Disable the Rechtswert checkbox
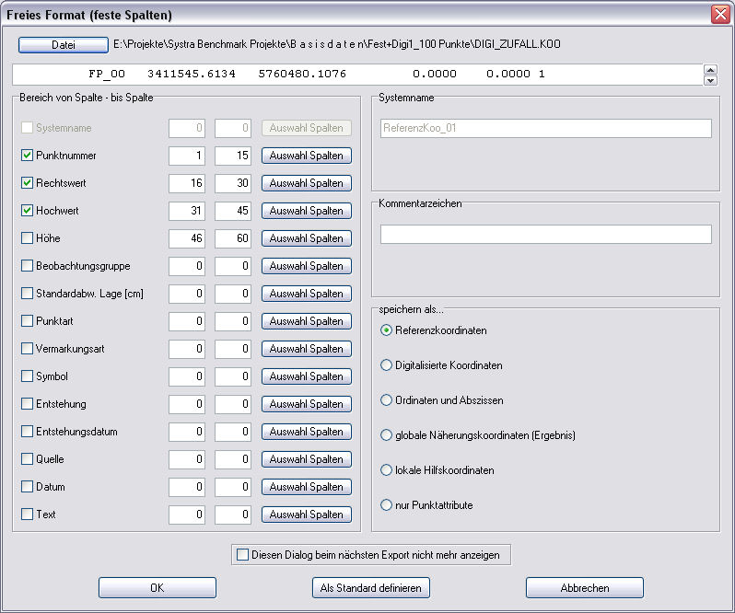735x613 pixels. pyautogui.click(x=28, y=183)
